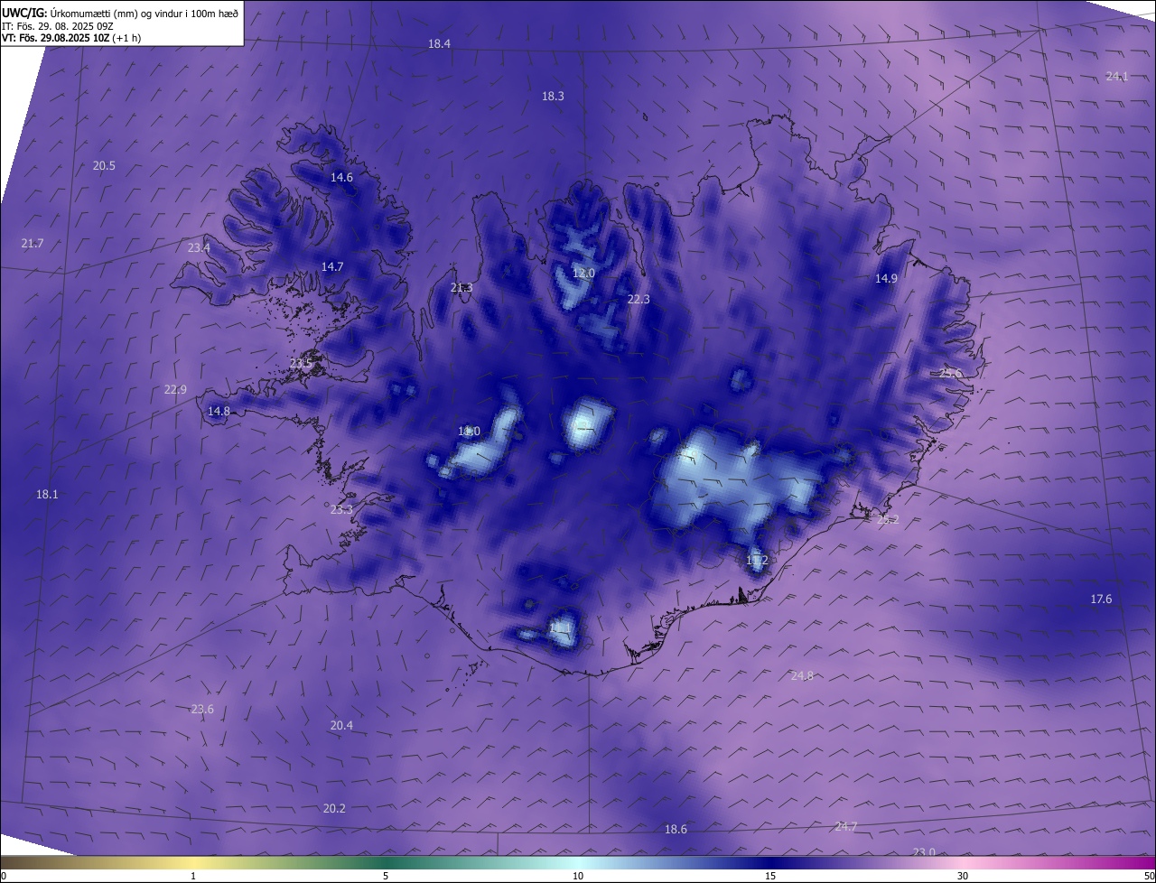Click the 20.4 value on the map

[x=341, y=726]
